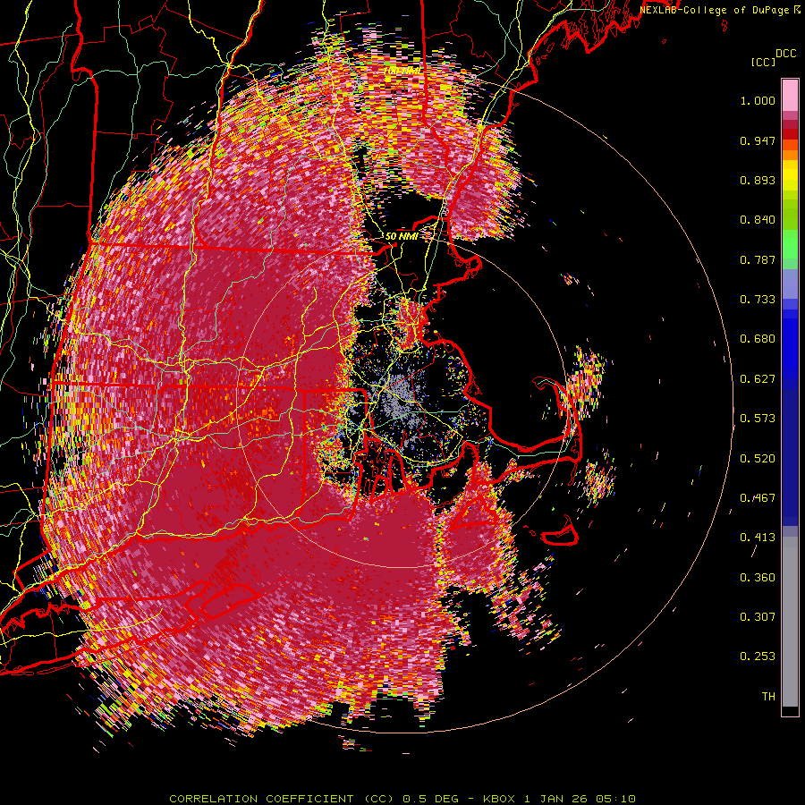Select the 0.680 scale value
Screen dimensions: 805x805
758,339
